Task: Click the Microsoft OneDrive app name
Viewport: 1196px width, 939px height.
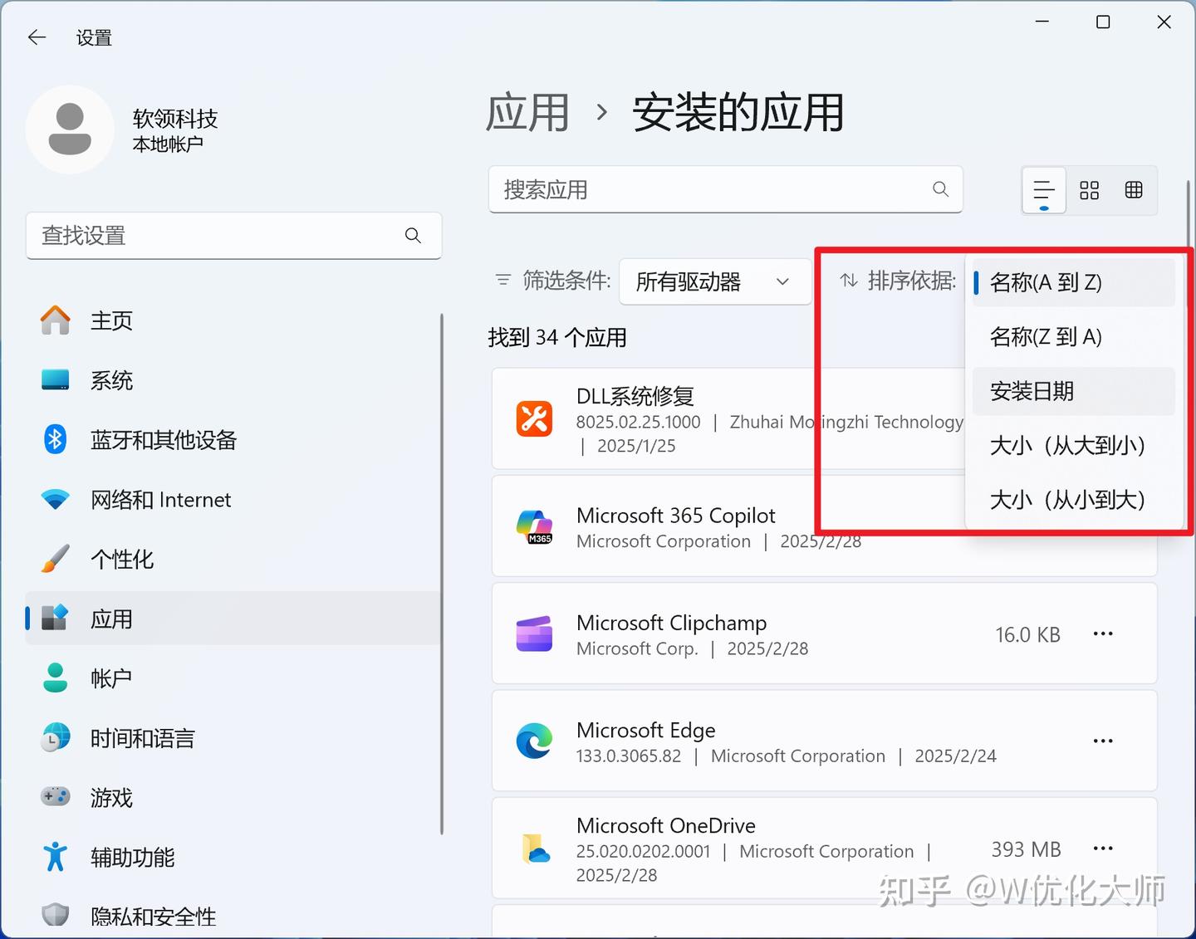Action: tap(666, 825)
